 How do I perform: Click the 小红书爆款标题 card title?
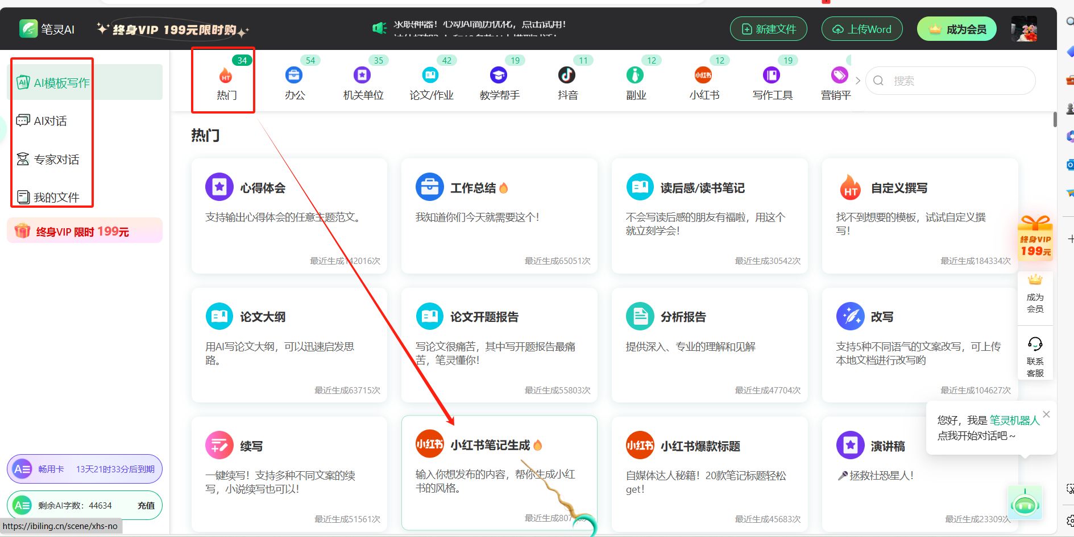coord(700,446)
